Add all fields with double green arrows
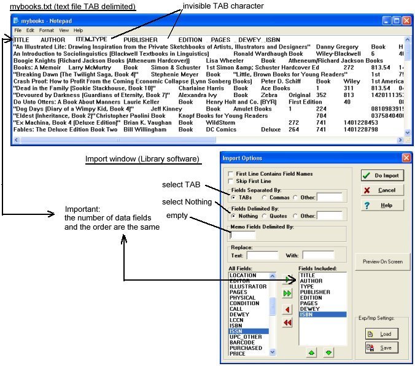Viewport: 415px width, 366px height. pyautogui.click(x=287, y=294)
